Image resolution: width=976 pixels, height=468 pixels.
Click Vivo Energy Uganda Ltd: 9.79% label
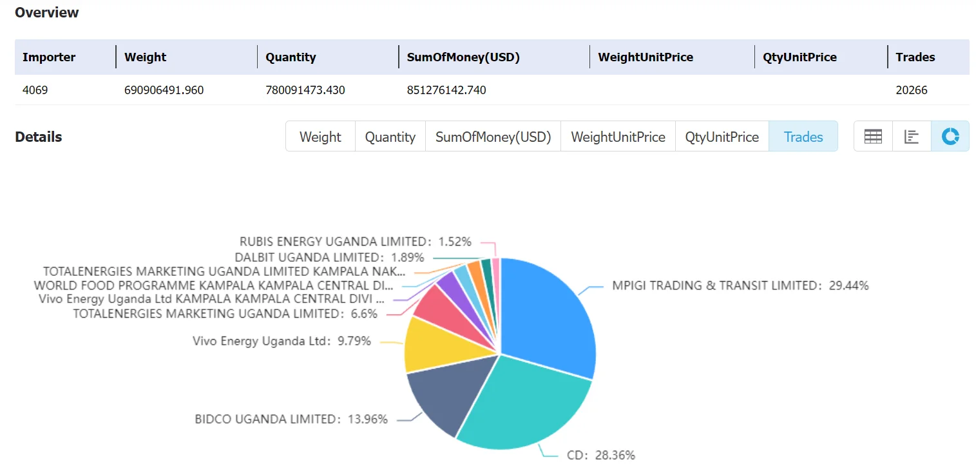[x=282, y=341]
